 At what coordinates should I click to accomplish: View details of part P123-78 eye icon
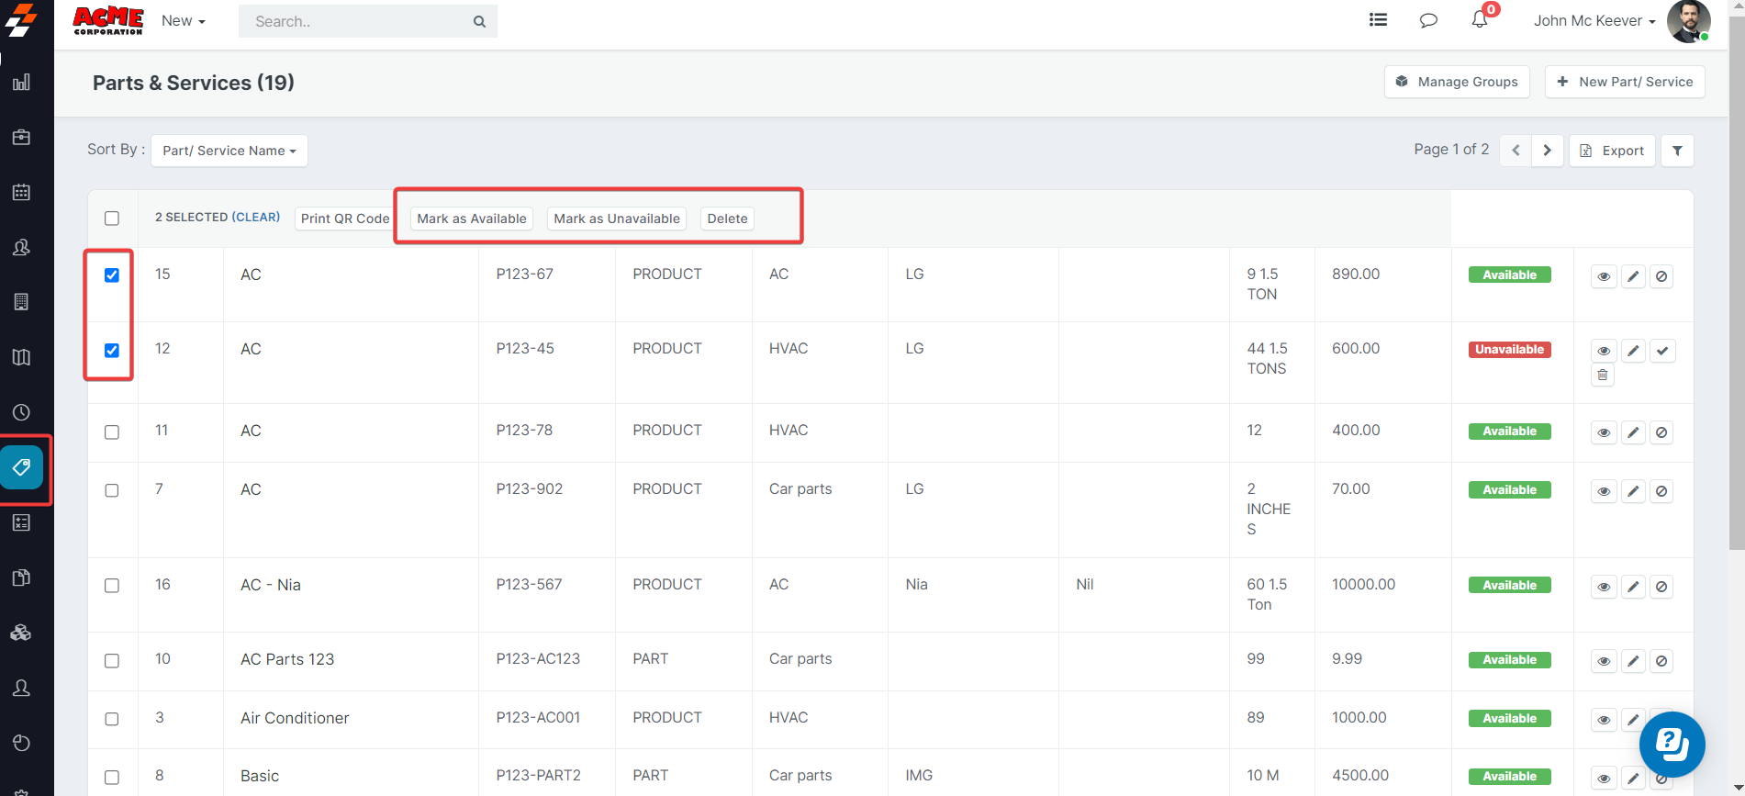(x=1604, y=432)
